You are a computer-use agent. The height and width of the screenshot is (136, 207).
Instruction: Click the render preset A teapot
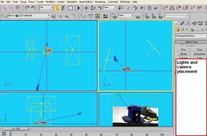pyautogui.click(x=147, y=16)
